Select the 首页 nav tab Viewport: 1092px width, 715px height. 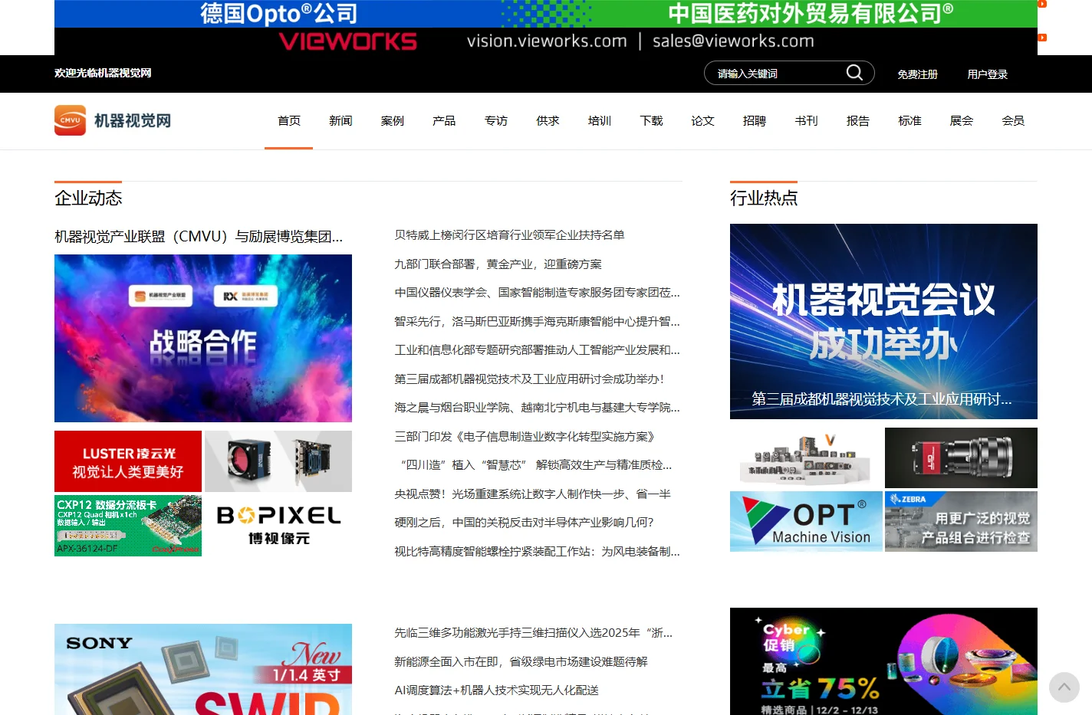coord(289,121)
